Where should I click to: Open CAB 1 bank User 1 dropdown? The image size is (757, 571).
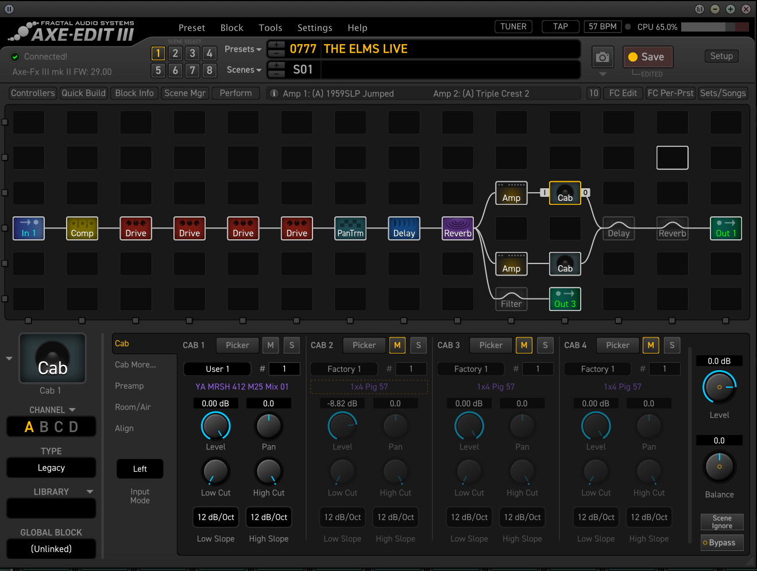click(x=218, y=369)
